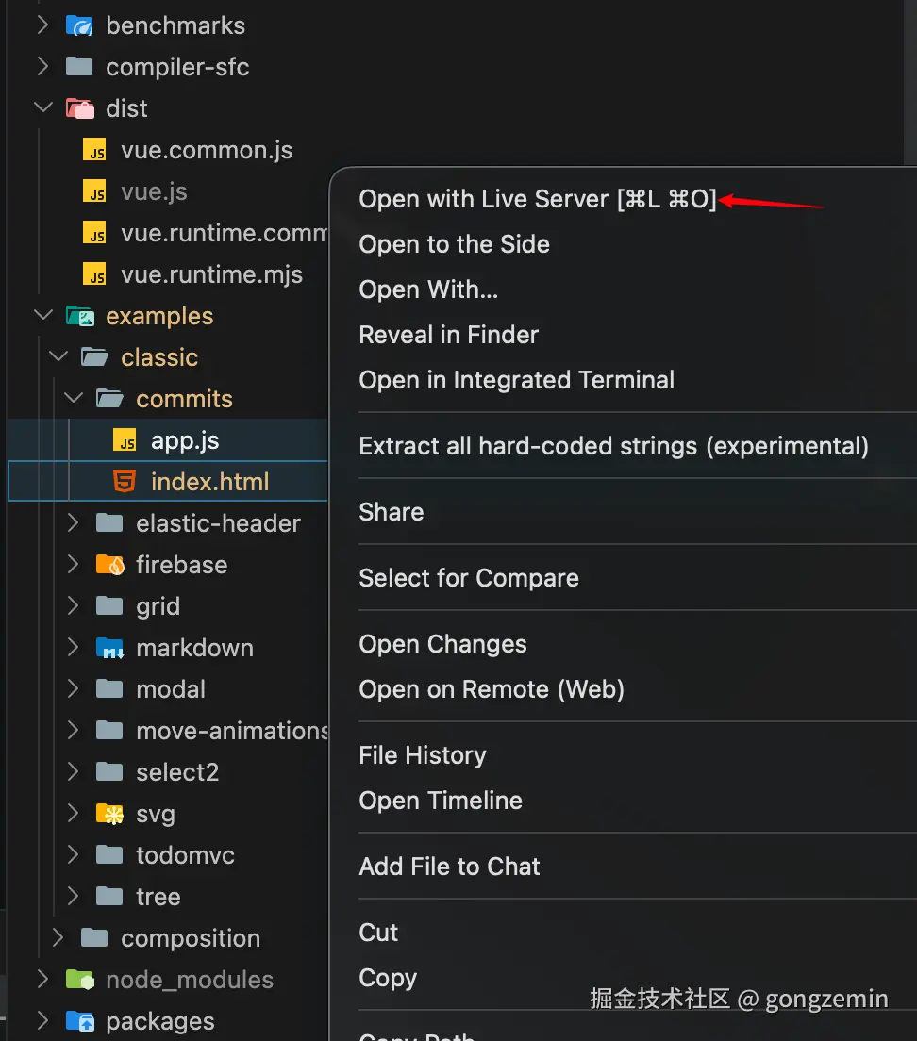The height and width of the screenshot is (1041, 917).
Task: Select the todomvc folder in tree
Action: 185,855
